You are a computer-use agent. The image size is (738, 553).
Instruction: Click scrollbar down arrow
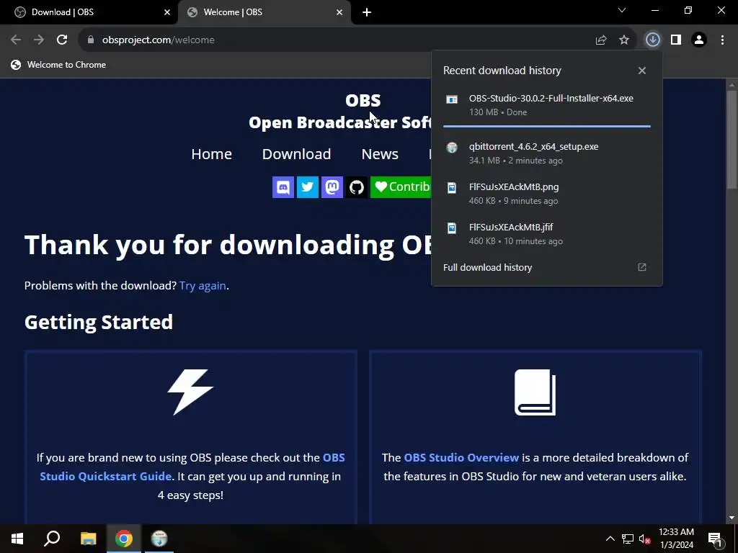pyautogui.click(x=732, y=518)
